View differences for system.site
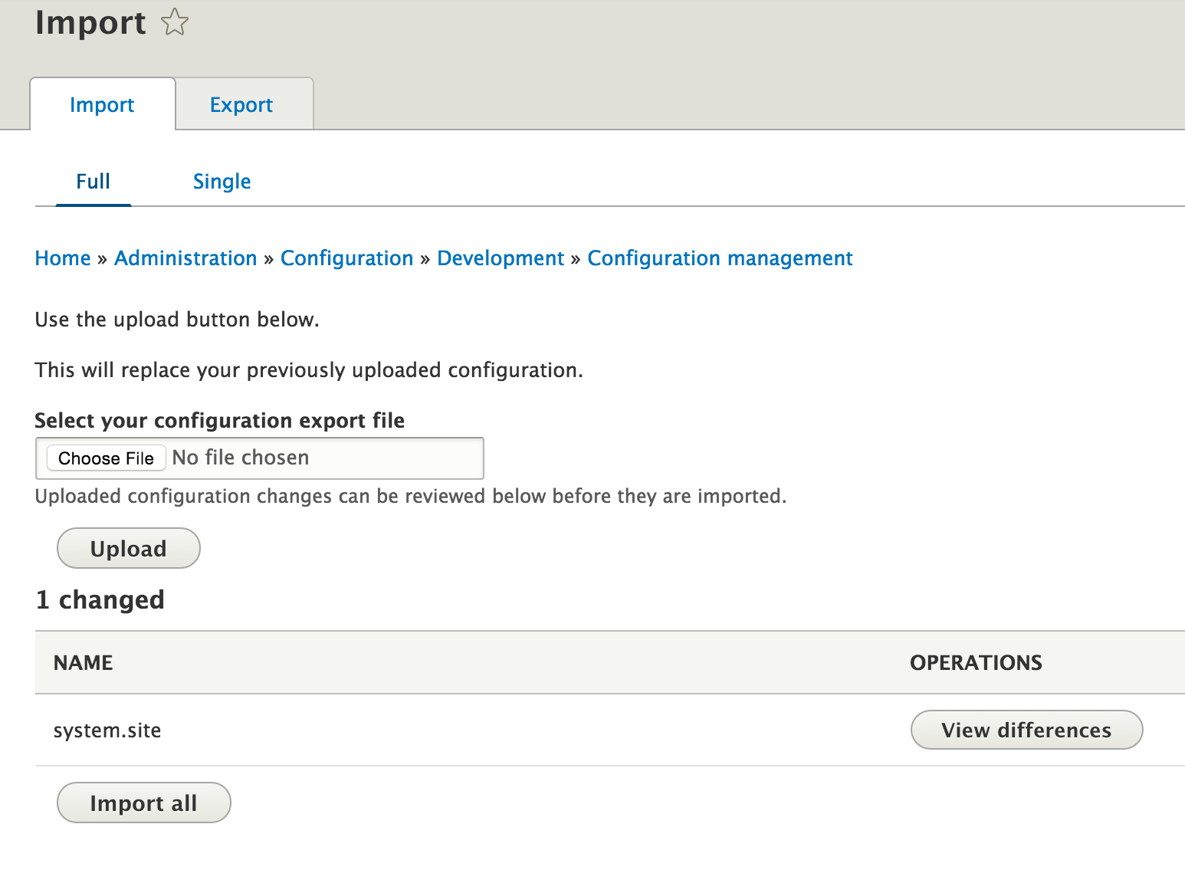1185x883 pixels. pos(1026,730)
